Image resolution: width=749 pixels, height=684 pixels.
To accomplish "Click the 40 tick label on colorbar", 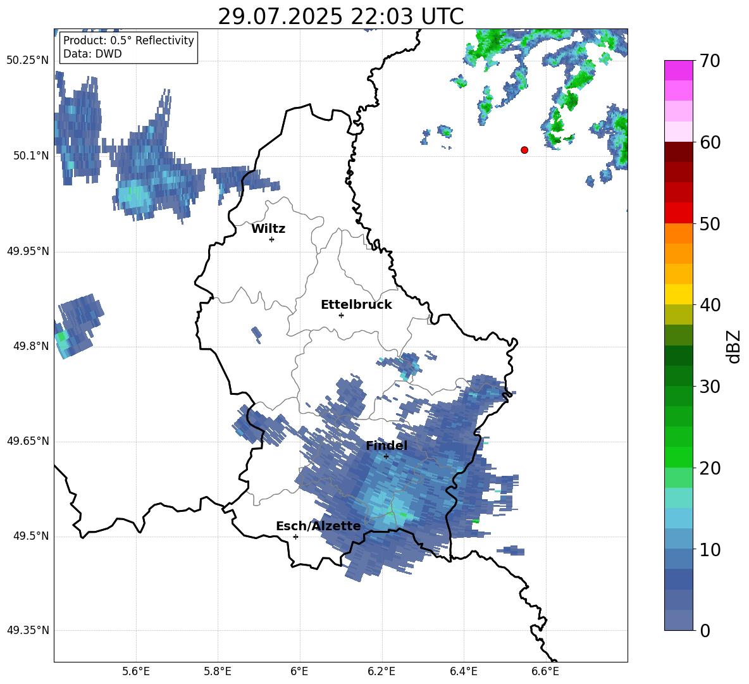I will pyautogui.click(x=710, y=305).
